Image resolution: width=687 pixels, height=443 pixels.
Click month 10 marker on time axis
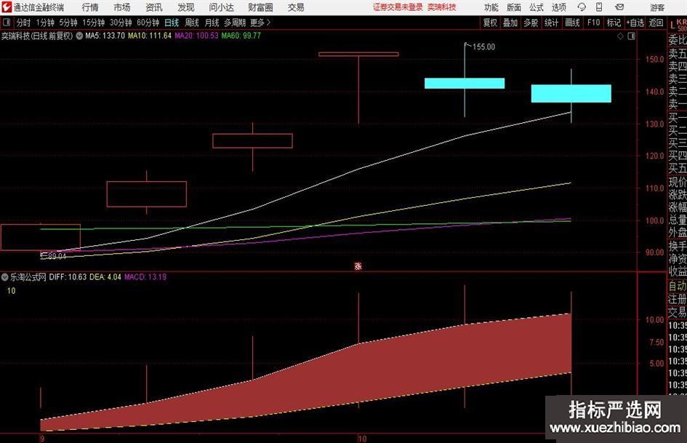[362, 439]
